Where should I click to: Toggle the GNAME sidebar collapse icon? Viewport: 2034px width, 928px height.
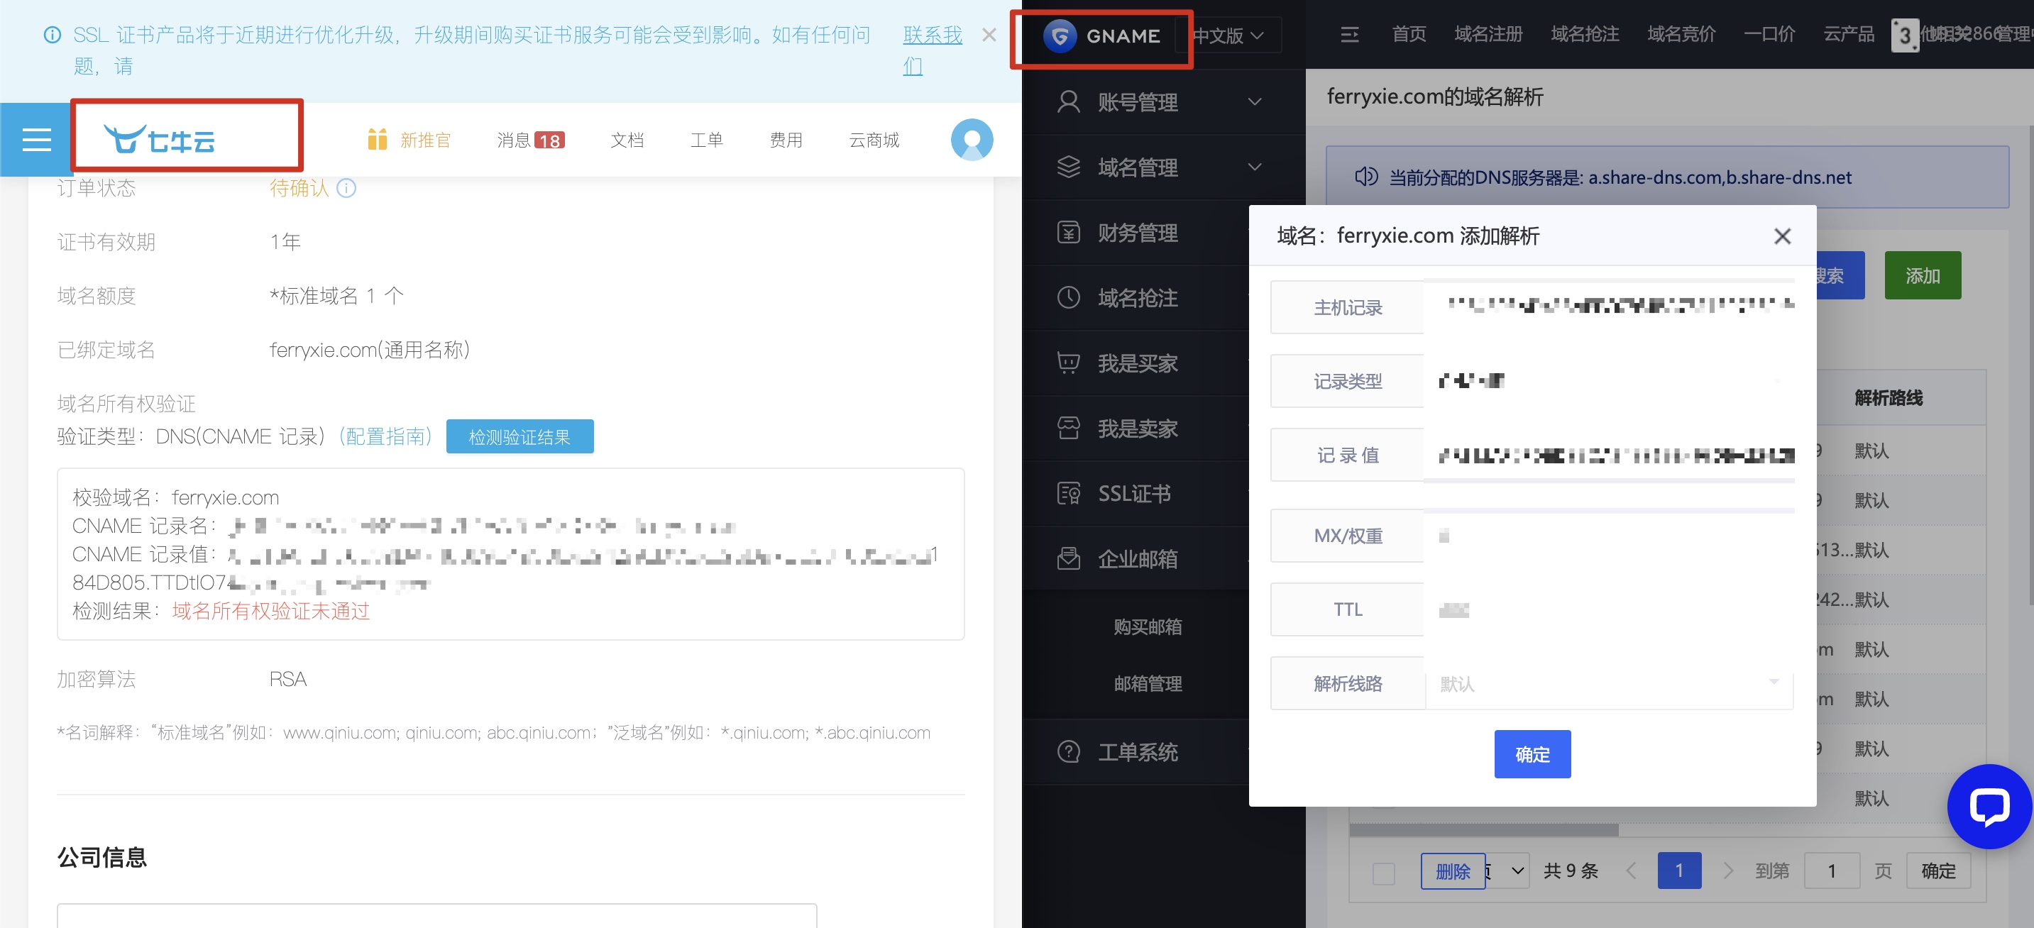click(1349, 35)
